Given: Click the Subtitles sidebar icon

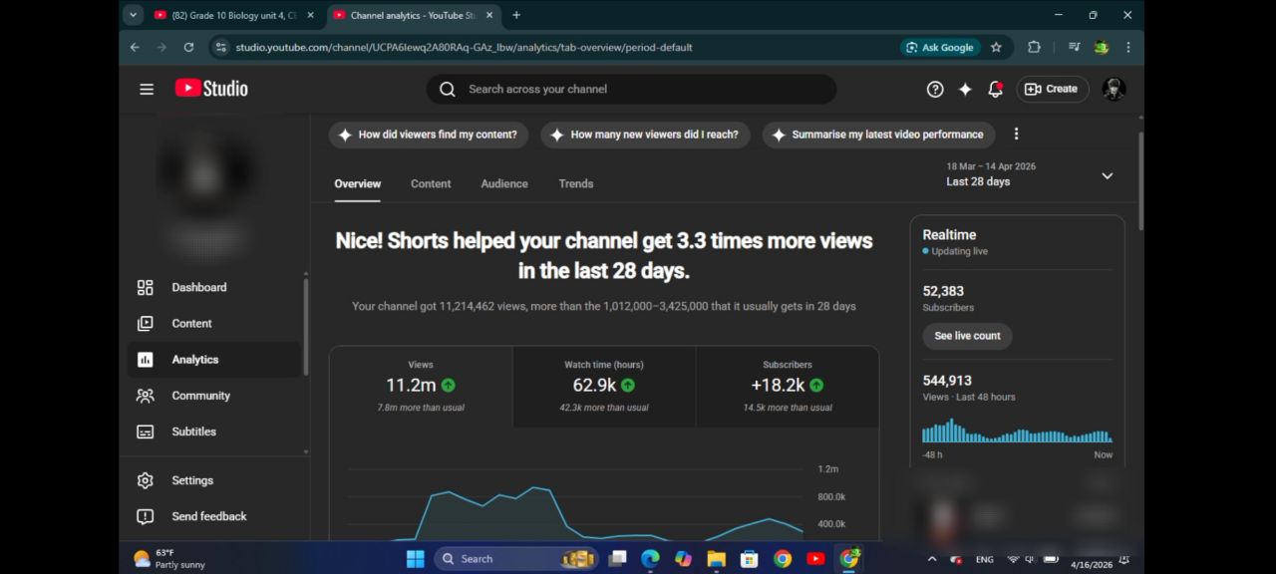Looking at the screenshot, I should click(x=146, y=431).
